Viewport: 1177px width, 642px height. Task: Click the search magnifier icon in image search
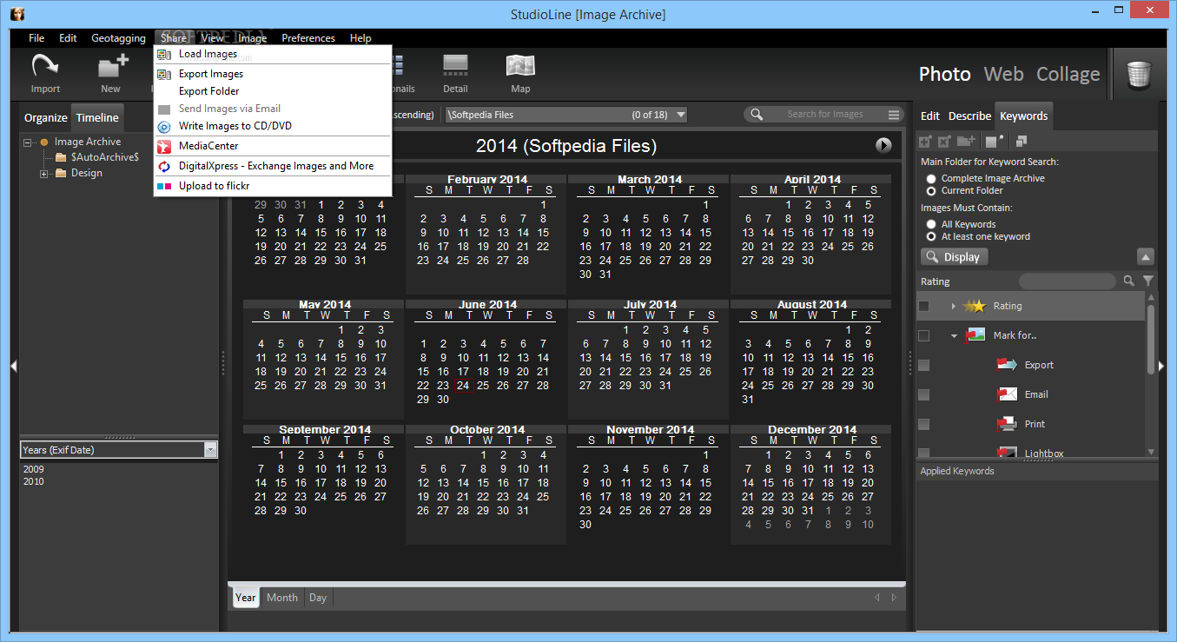757,114
